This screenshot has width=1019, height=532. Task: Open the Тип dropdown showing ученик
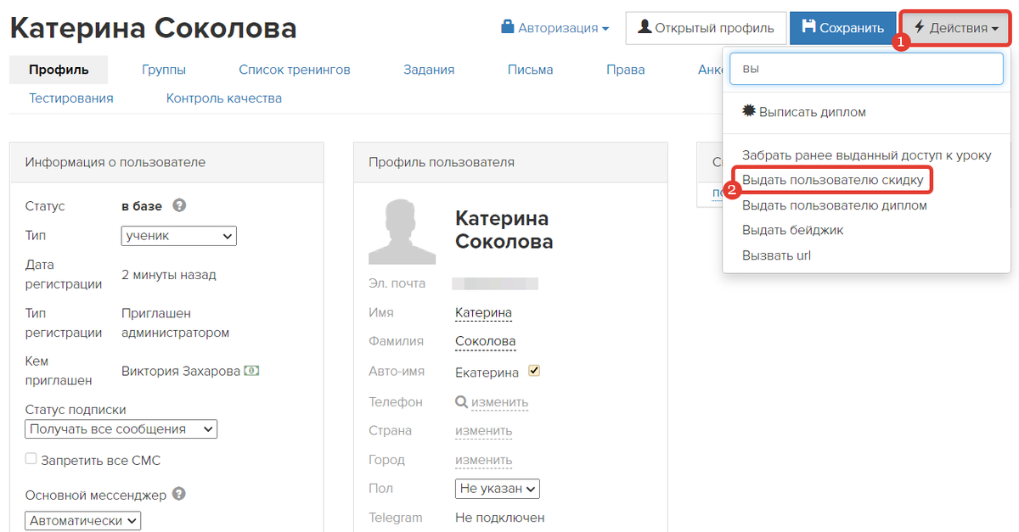tap(179, 235)
